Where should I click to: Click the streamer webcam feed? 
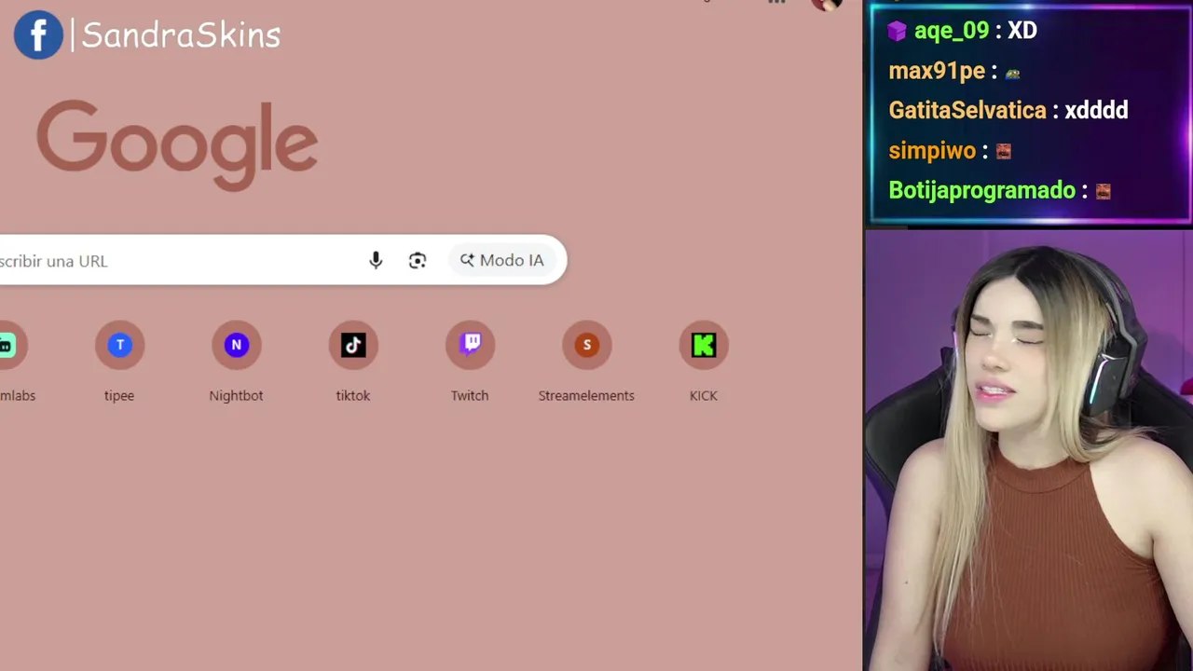tap(1029, 450)
